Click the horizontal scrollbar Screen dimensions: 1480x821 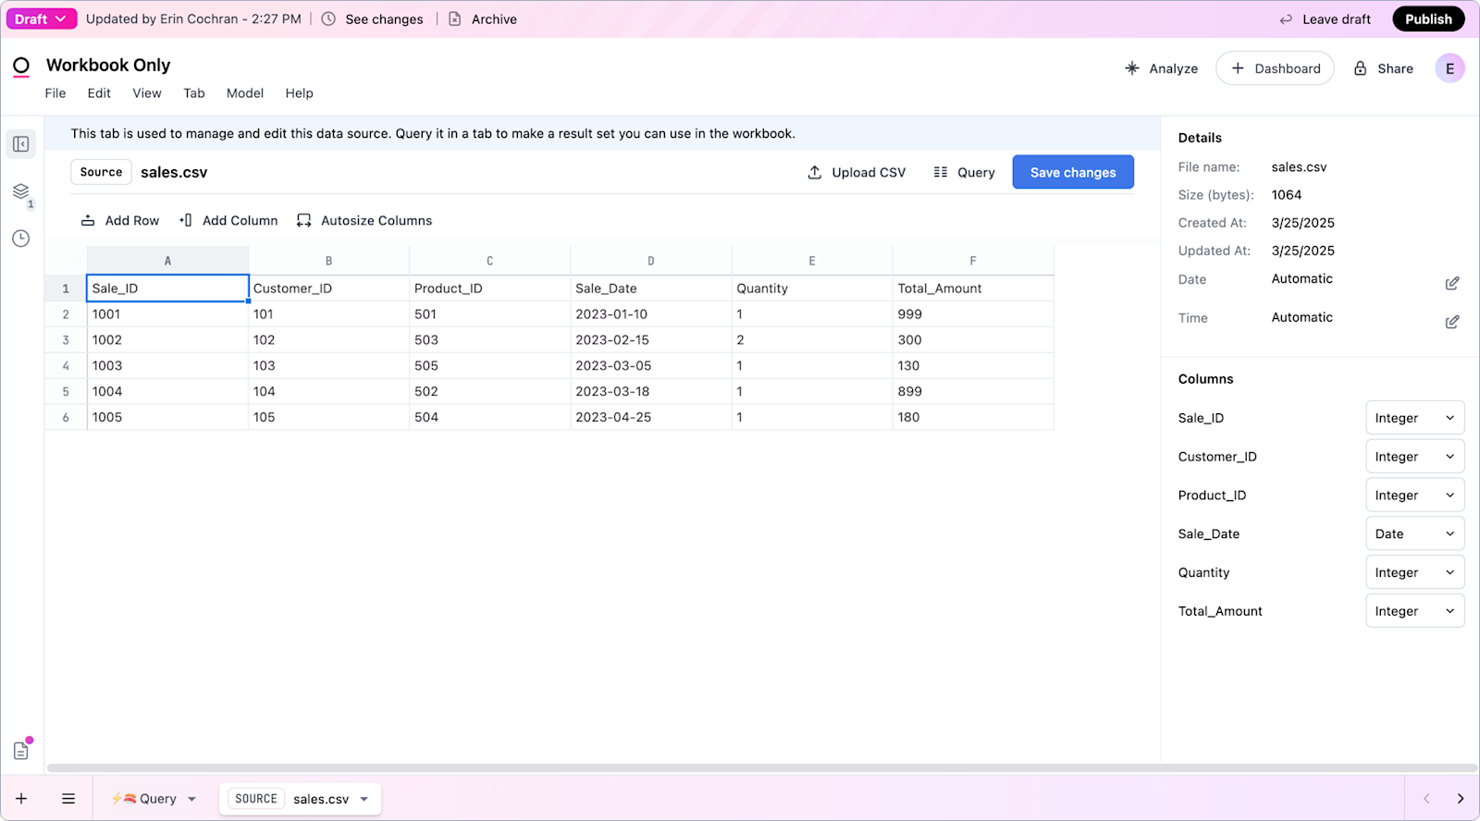pos(761,768)
